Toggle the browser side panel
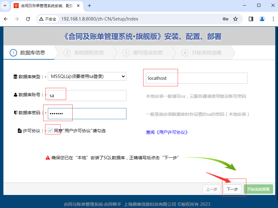This screenshot has height=208, width=278. coord(251,19)
